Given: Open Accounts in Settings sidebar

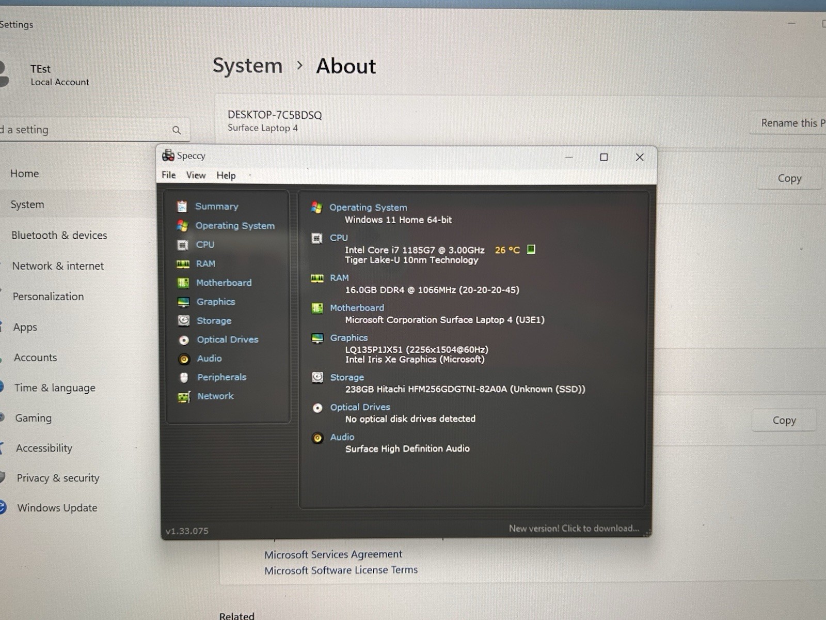Looking at the screenshot, I should click(x=35, y=358).
